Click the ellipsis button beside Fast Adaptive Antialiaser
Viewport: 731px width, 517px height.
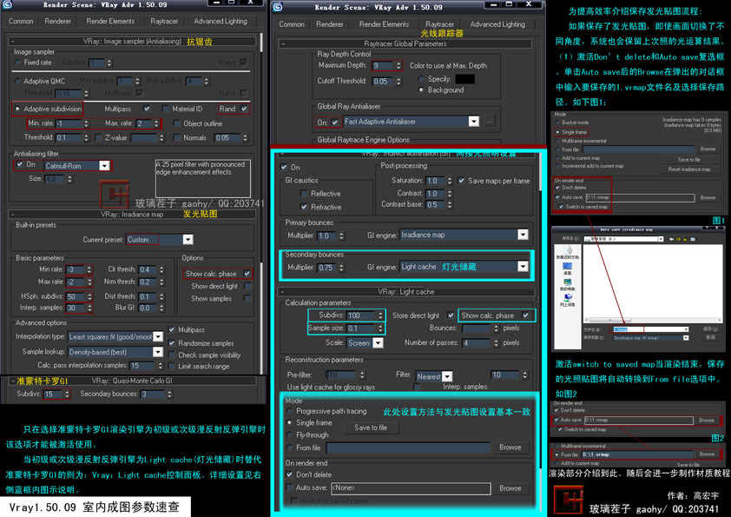[x=490, y=122]
